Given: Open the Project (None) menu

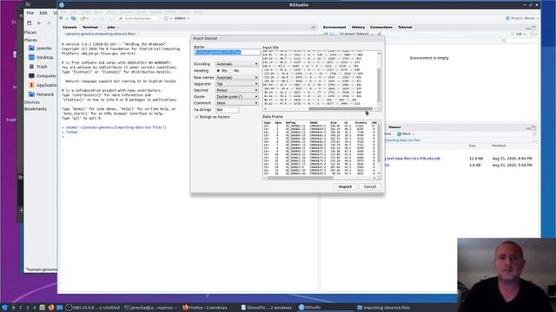Looking at the screenshot, I should pos(522,18).
